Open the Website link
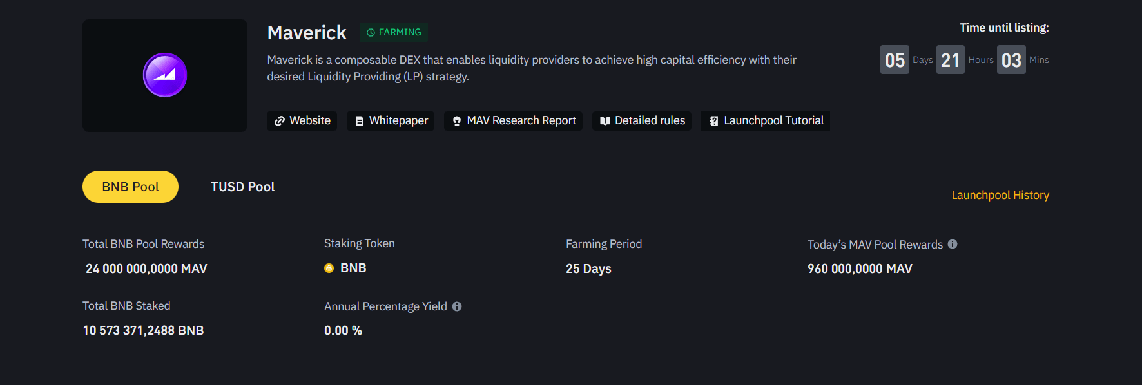This screenshot has width=1142, height=385. coord(302,121)
